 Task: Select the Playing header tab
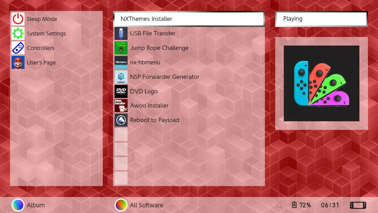(x=321, y=19)
